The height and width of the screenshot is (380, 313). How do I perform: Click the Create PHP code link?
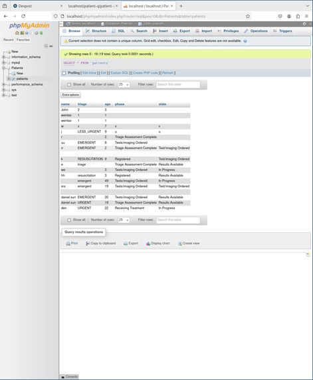[146, 73]
